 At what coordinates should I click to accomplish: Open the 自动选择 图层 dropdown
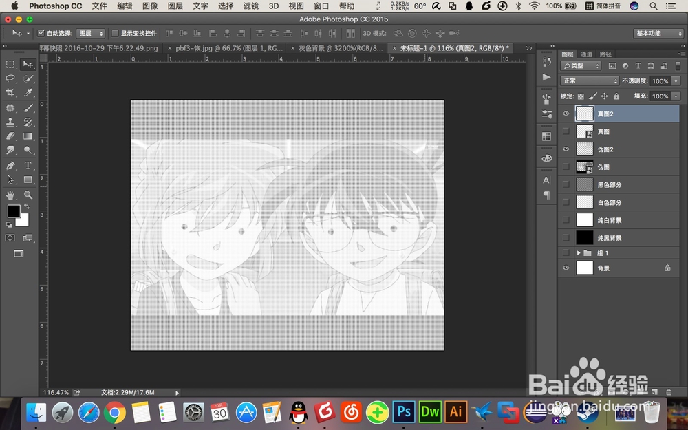coord(90,33)
